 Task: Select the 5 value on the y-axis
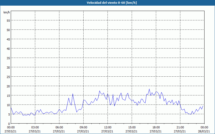[x=9, y=114]
